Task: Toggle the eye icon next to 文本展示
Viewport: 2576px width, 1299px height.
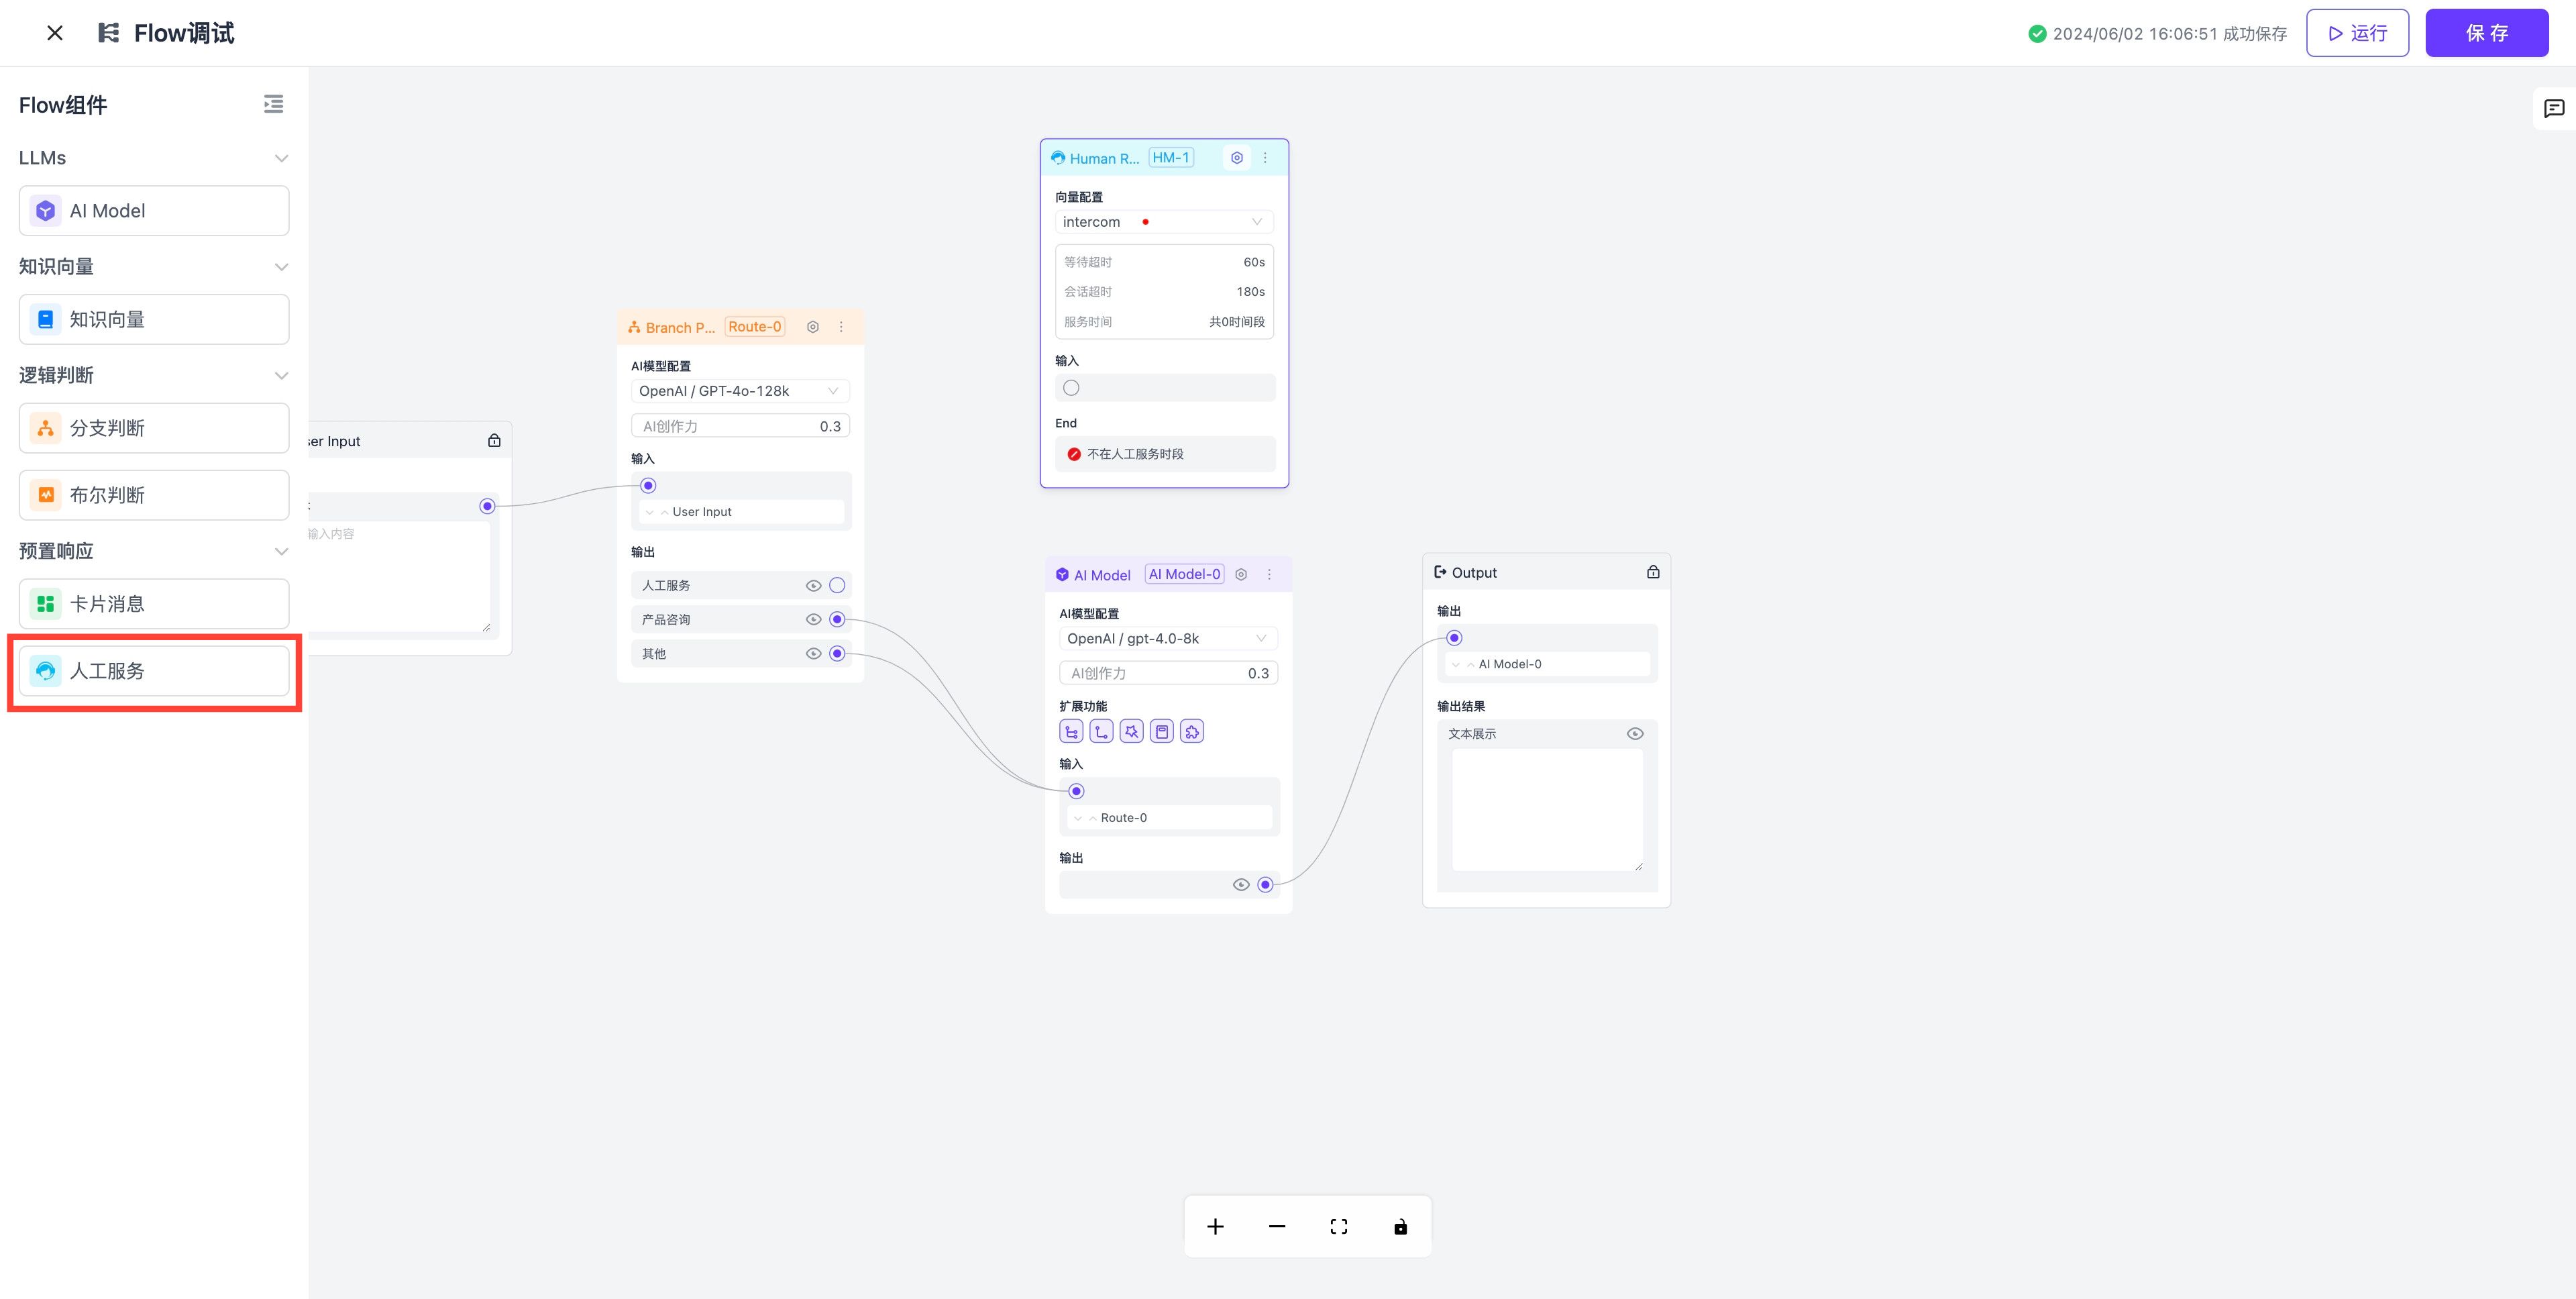Action: click(1635, 734)
